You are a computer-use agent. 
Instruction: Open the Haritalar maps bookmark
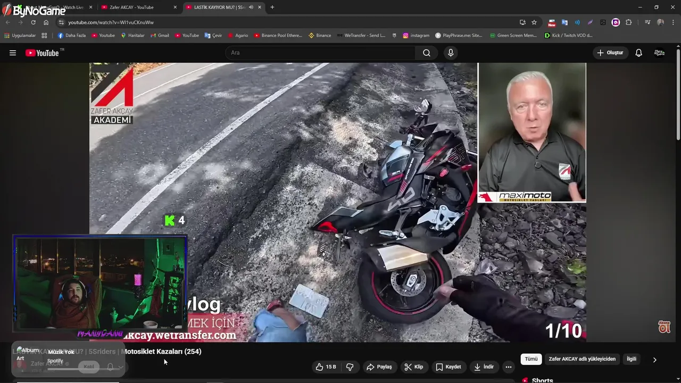tap(132, 36)
